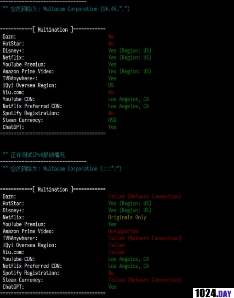Click the IPv6 Multacom Corporation (:::*:*) line
Screen dimensions: 234x298
[62, 169]
